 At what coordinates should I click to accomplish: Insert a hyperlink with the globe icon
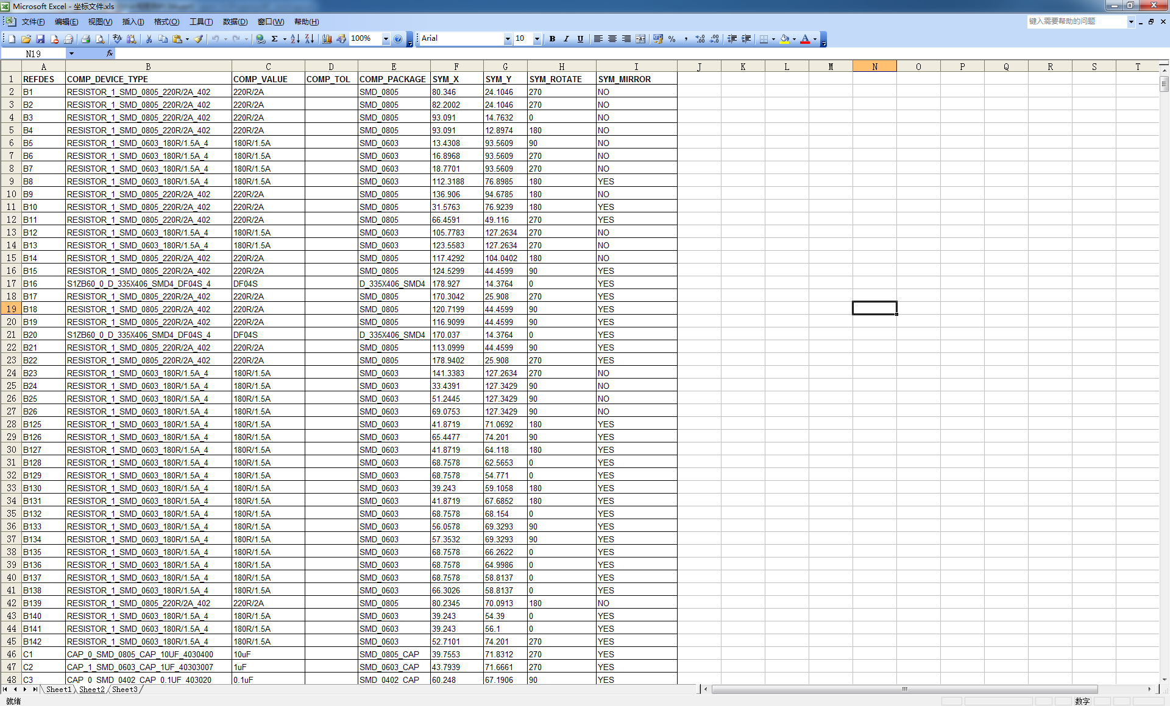click(261, 39)
